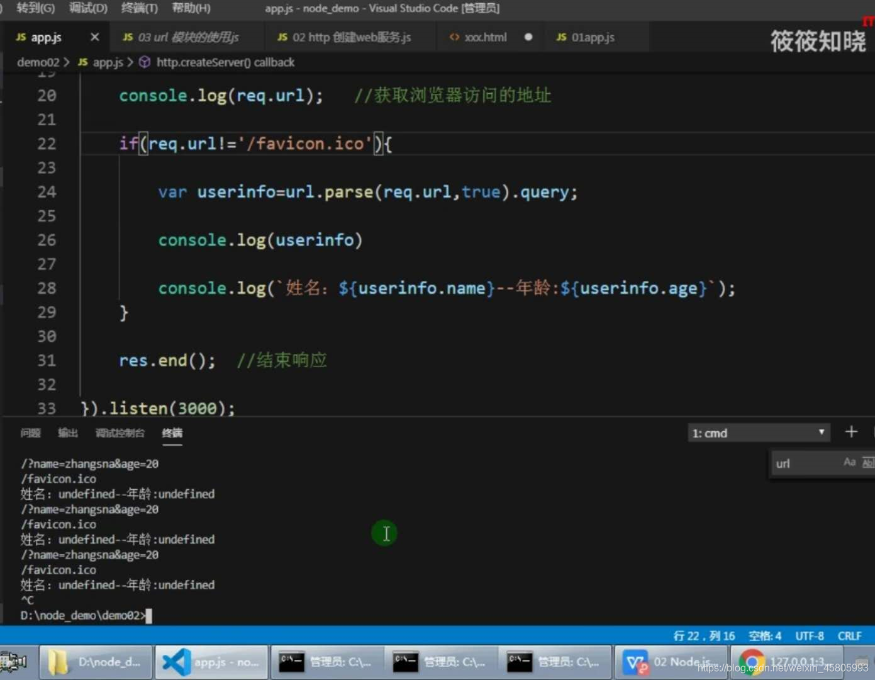Click the unsaved dot on xxx.html tab
The height and width of the screenshot is (680, 875).
pos(528,37)
